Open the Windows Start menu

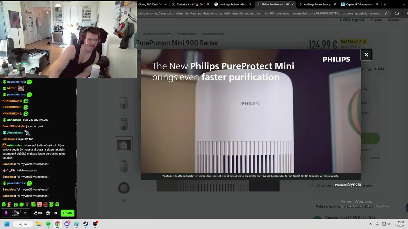[x=7, y=224]
